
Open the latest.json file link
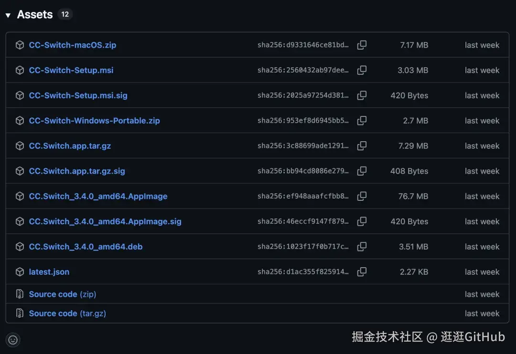(49, 271)
